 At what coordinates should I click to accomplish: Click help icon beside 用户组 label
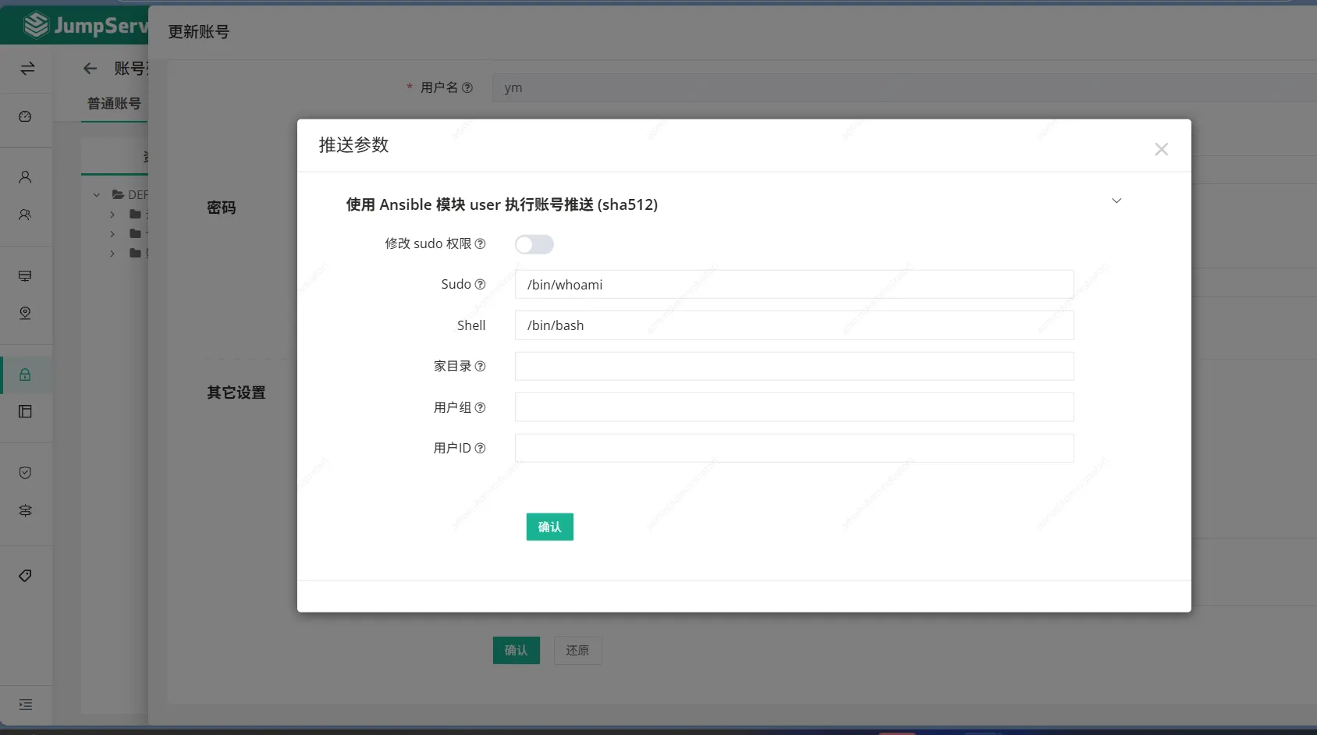click(481, 407)
